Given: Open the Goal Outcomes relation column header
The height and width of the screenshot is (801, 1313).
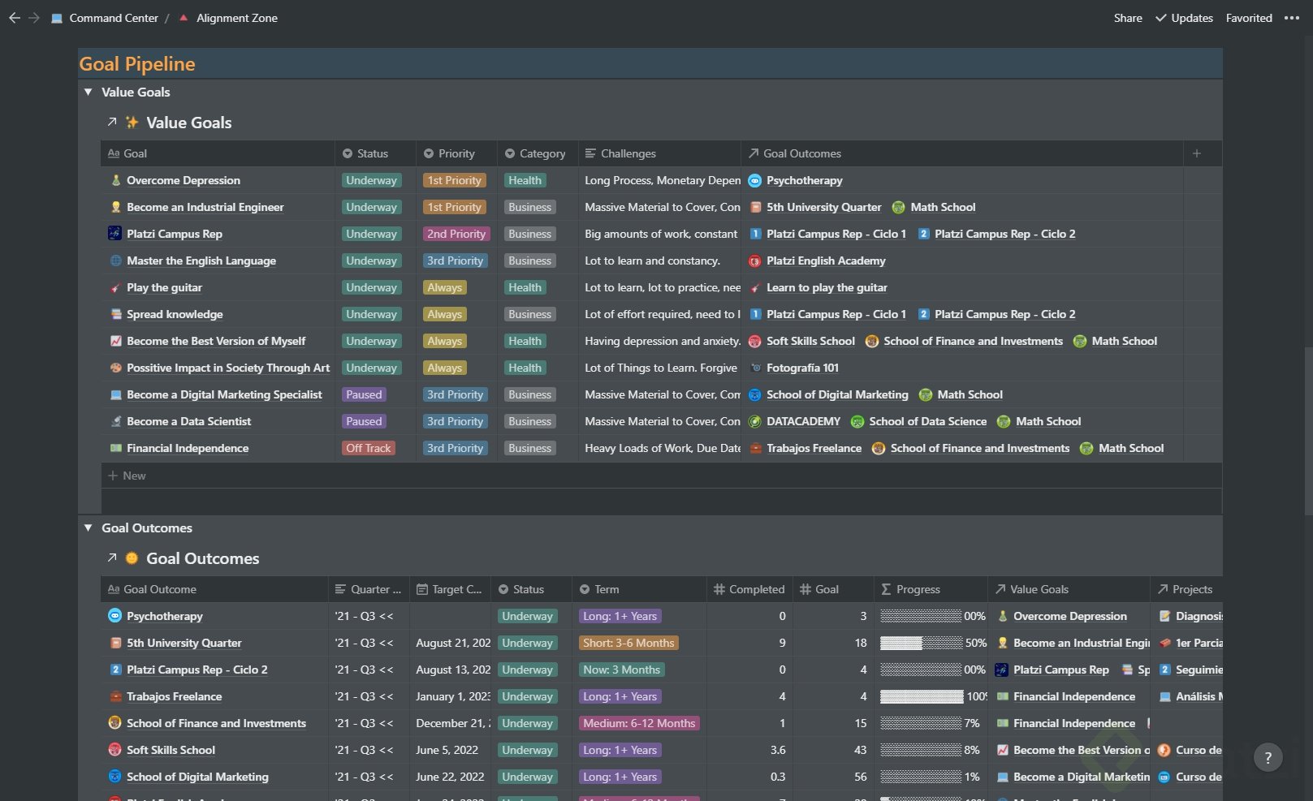Looking at the screenshot, I should click(x=962, y=153).
